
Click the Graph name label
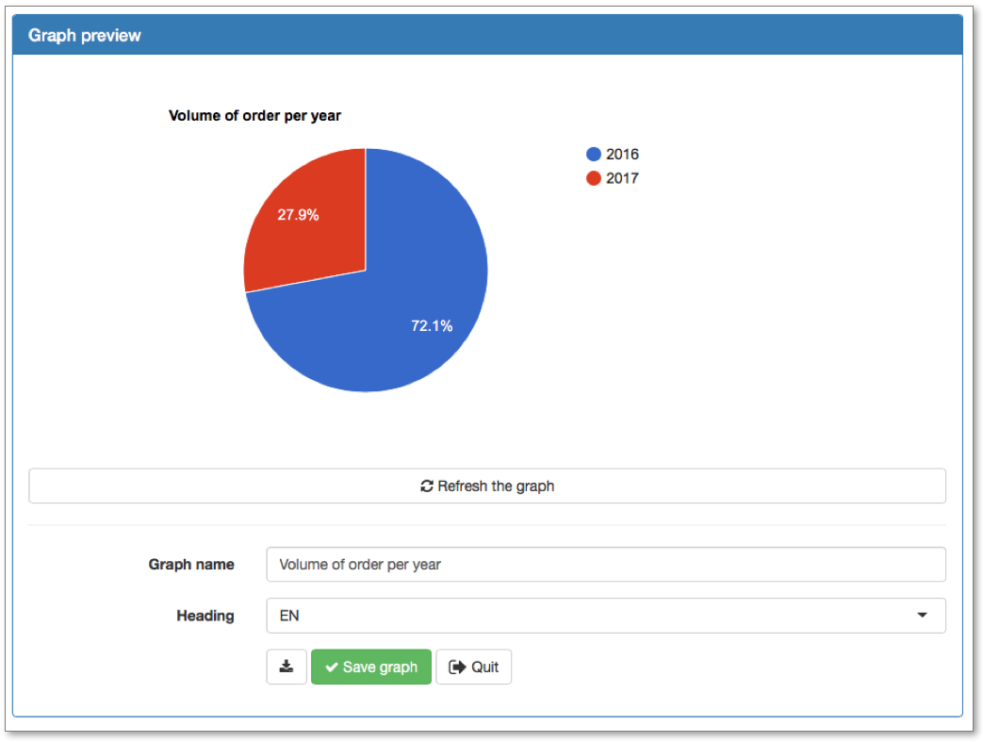[x=191, y=565]
